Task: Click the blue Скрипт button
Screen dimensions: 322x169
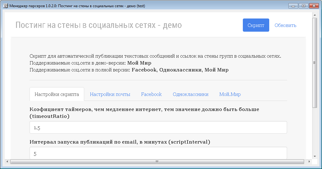Action: click(x=256, y=25)
